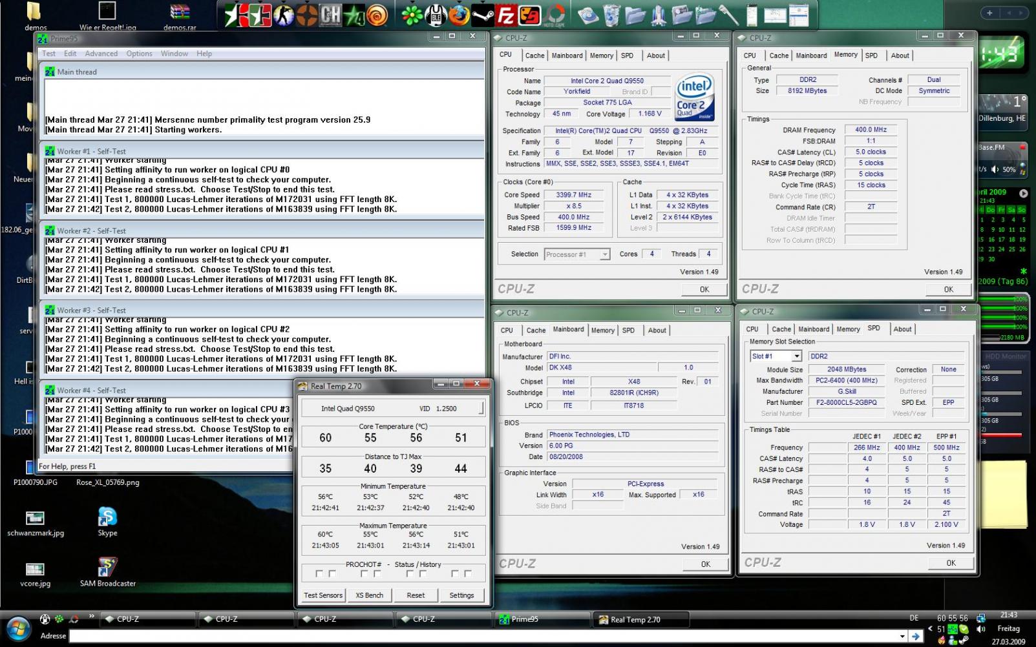Screen dimensions: 1036x647
Task: Click the sidebar add-gadget plus button
Action: (989, 12)
